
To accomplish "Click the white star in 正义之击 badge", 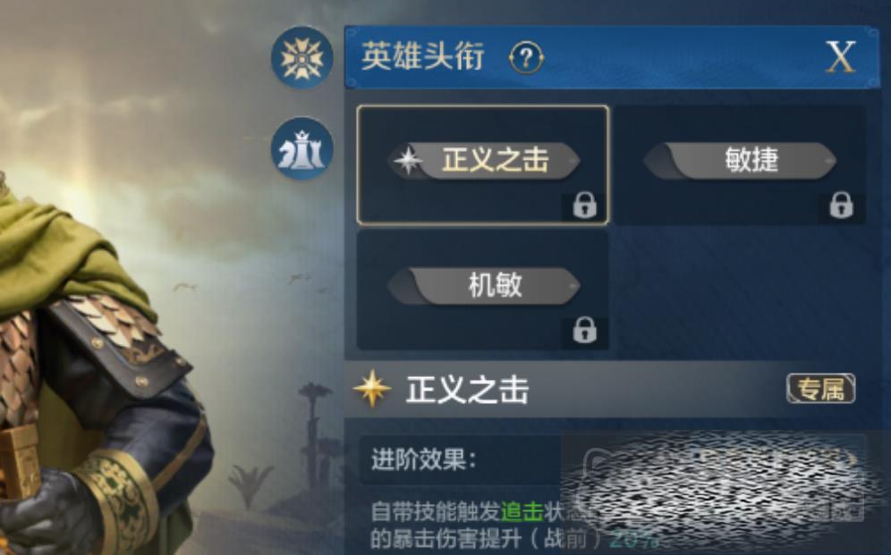I will tap(408, 161).
